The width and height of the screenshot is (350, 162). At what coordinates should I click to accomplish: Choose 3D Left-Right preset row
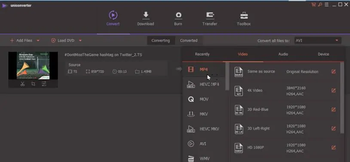tap(285, 129)
